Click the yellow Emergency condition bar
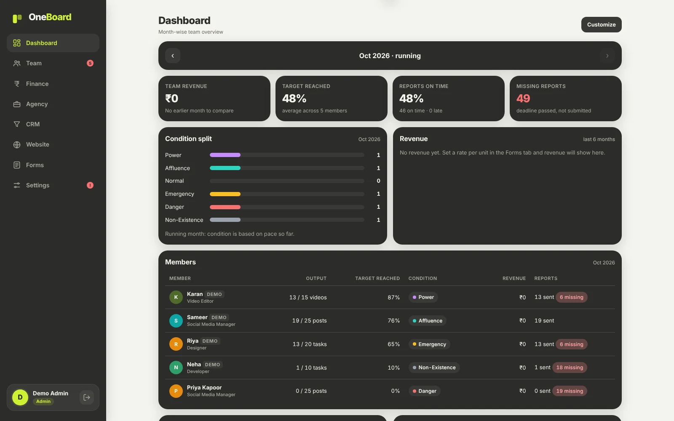This screenshot has height=421, width=674. pyautogui.click(x=225, y=194)
